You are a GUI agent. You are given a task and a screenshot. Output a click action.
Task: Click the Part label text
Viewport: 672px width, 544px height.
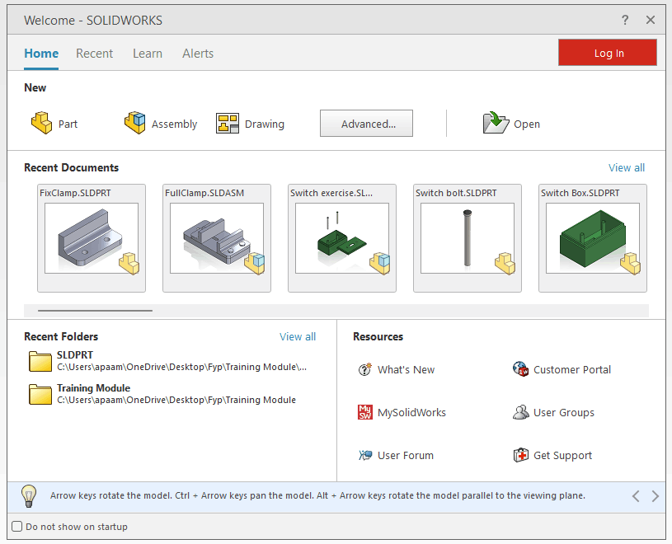point(68,124)
